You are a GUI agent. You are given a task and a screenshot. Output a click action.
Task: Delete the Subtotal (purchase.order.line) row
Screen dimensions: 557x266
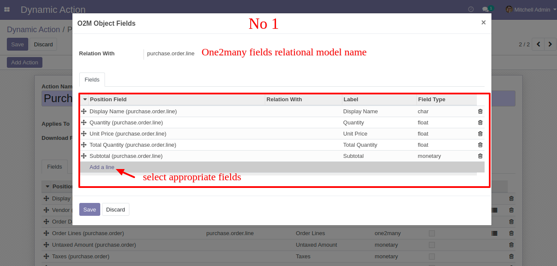coord(480,156)
